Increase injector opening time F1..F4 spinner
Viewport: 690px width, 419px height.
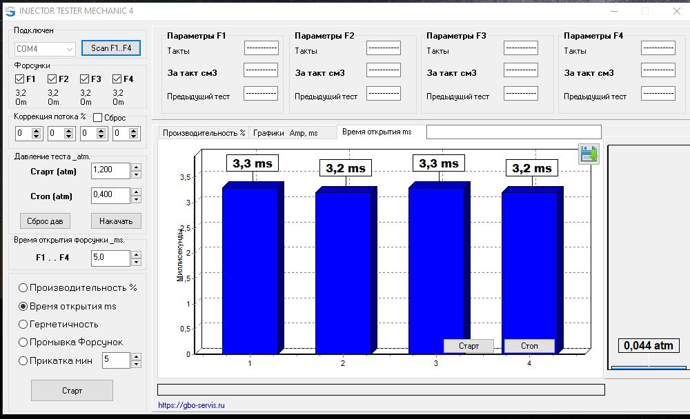136,255
